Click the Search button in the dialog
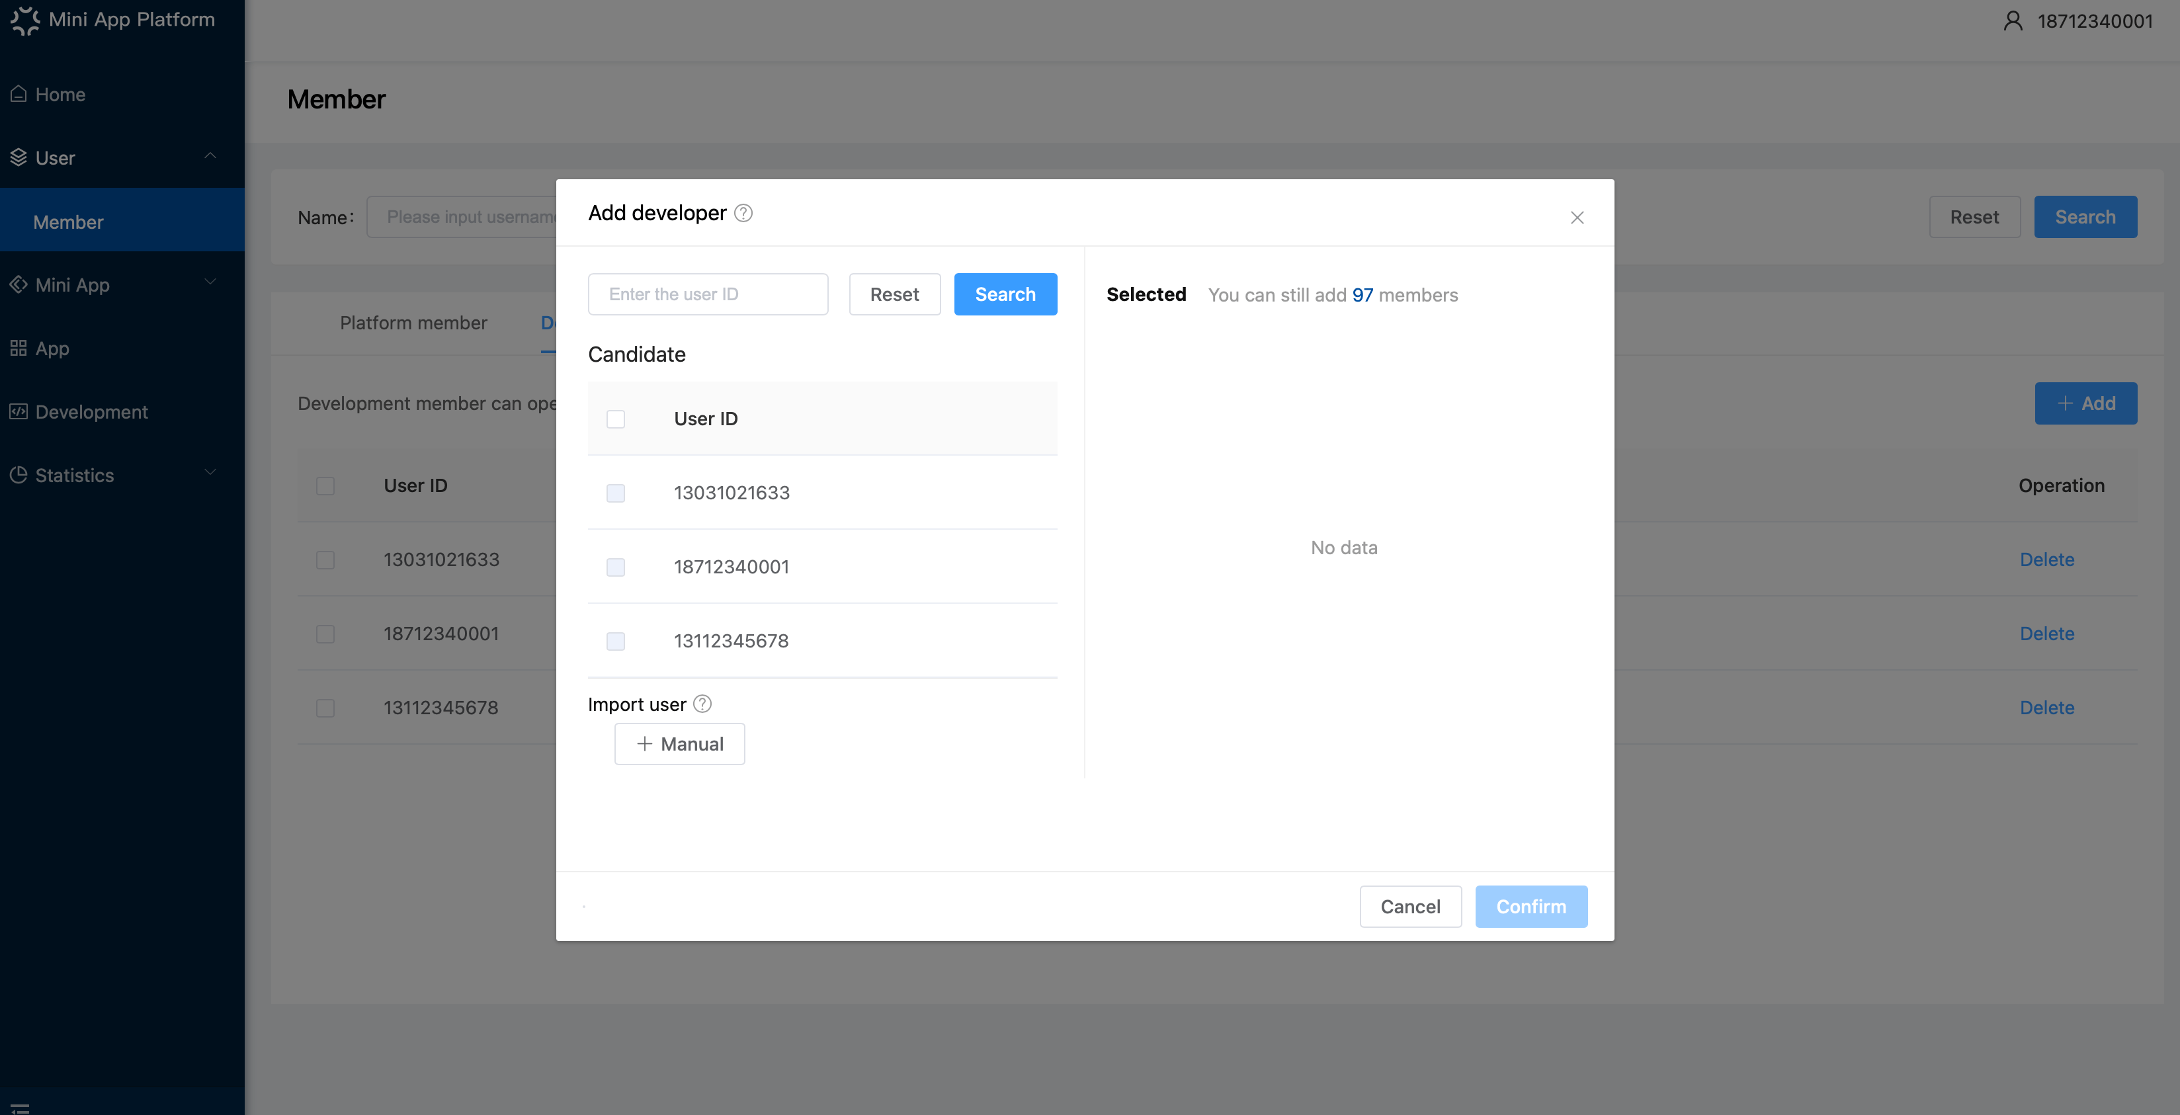 1005,294
